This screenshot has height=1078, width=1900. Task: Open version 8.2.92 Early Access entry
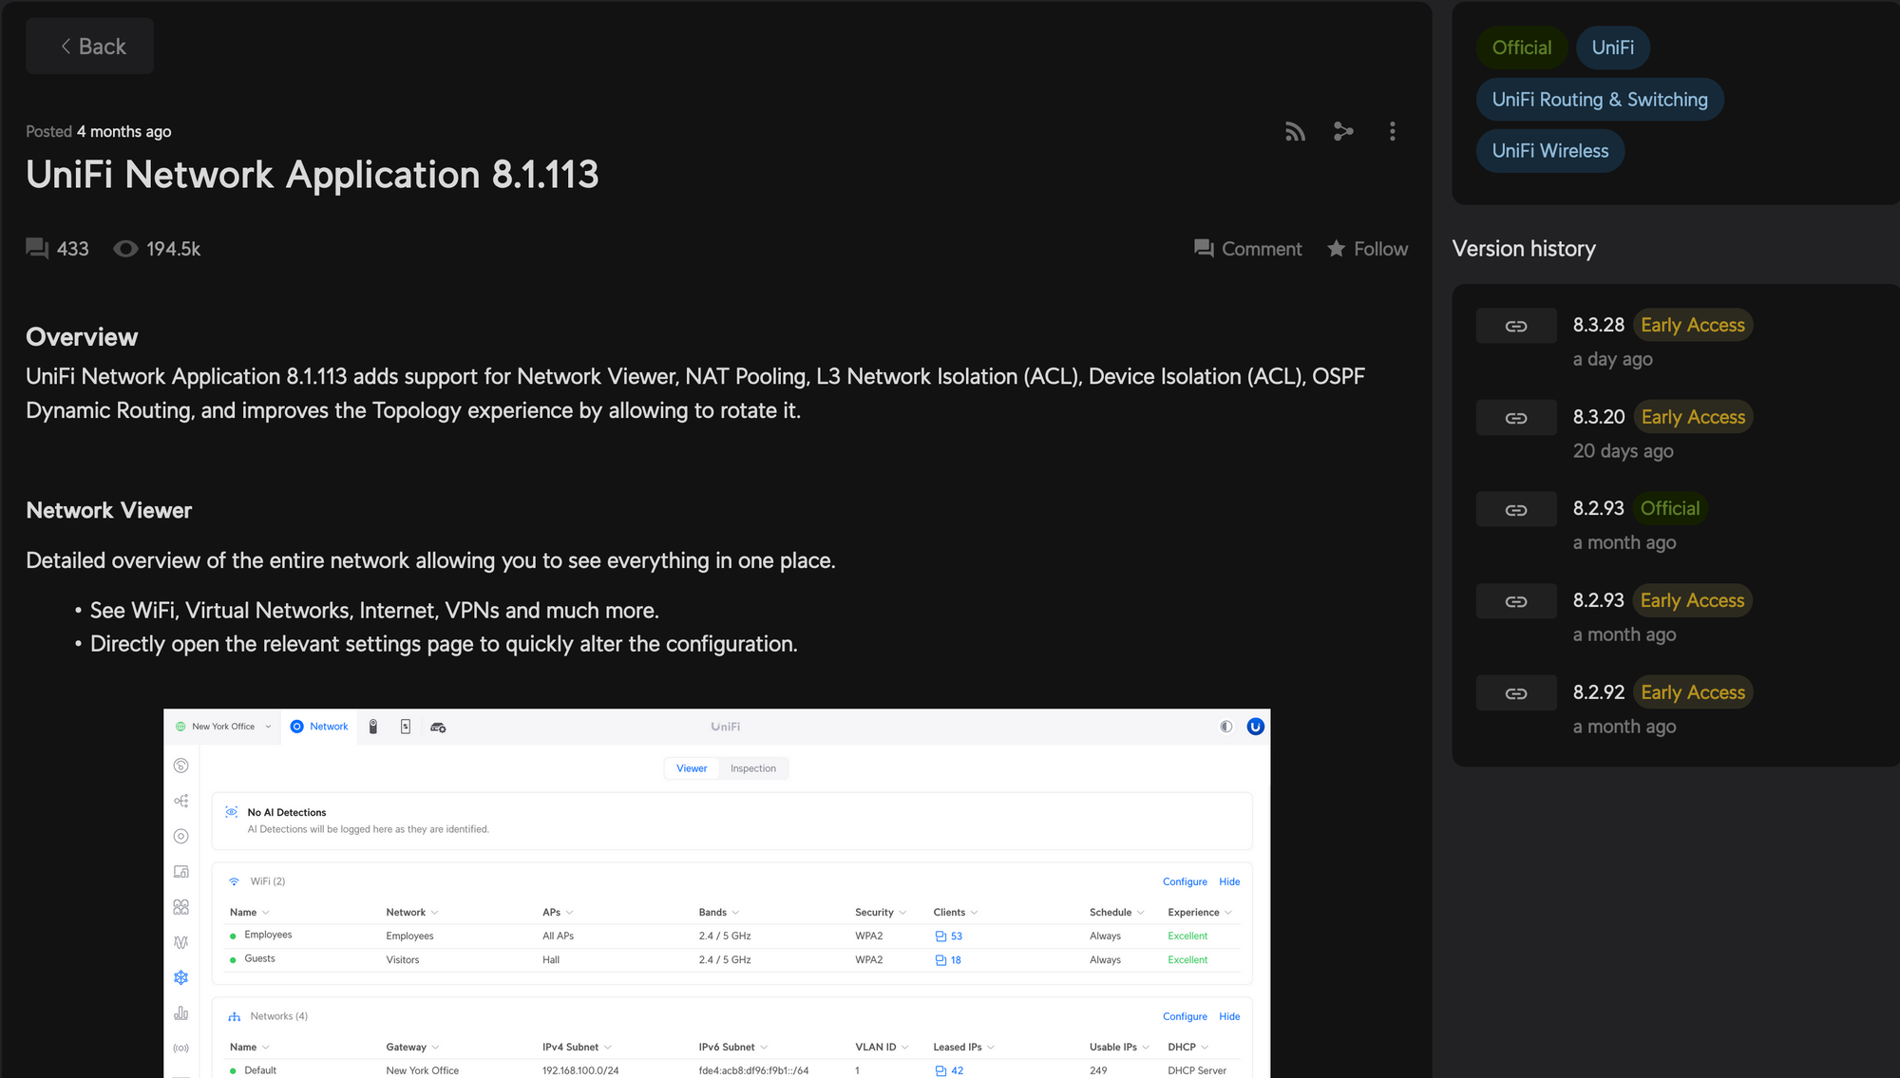1599,692
